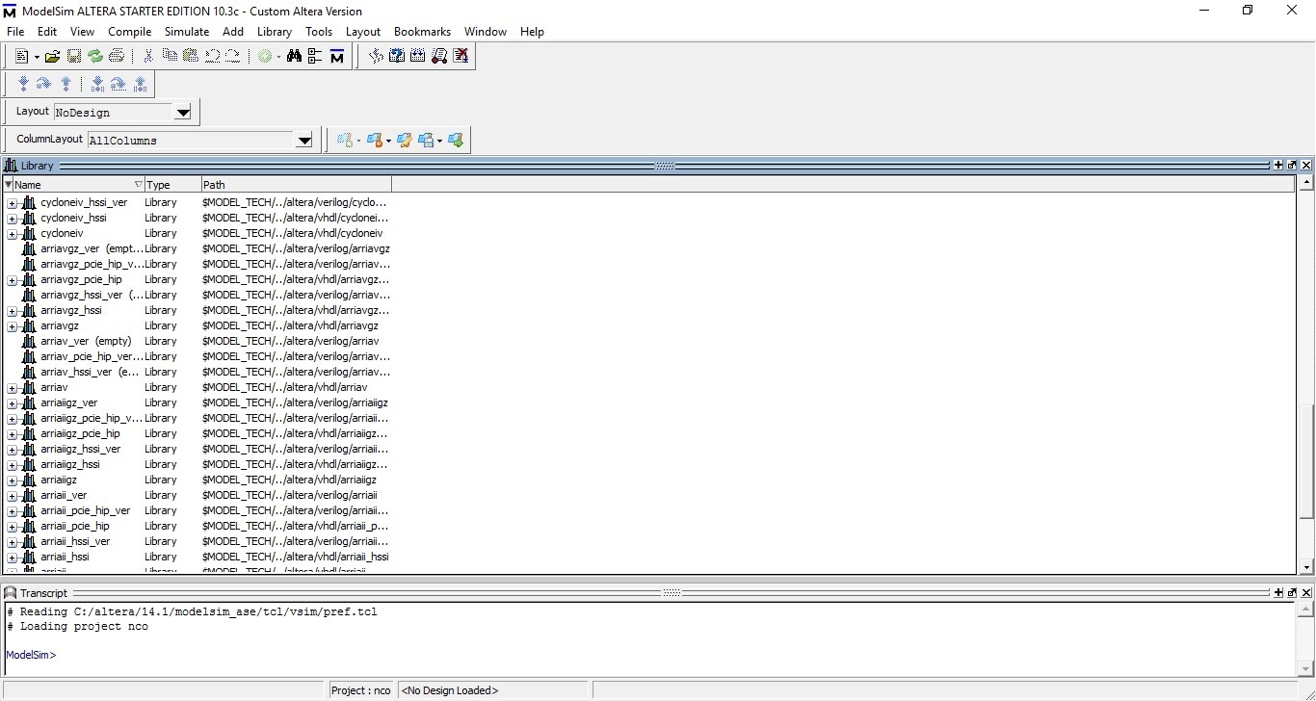Screen dimensions: 1316x701
Task: Click the Undo arrow icon
Action: (212, 57)
